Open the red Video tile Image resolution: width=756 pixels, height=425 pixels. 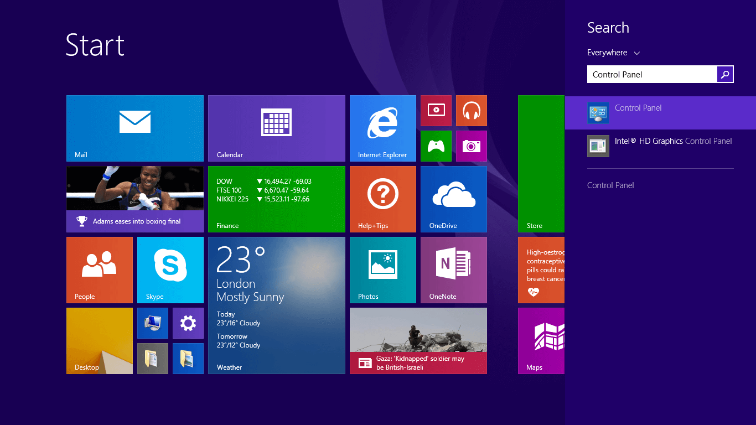point(436,111)
